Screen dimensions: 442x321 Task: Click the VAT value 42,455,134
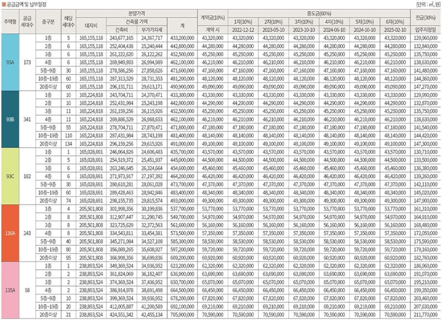152,315
